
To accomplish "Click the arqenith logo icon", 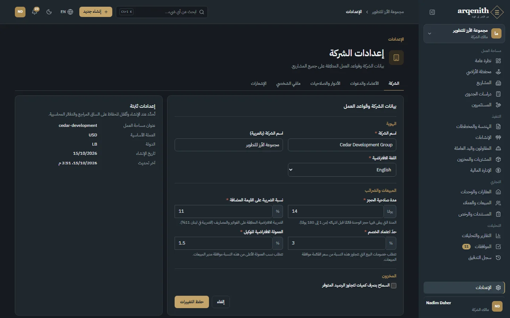I will coord(497,12).
